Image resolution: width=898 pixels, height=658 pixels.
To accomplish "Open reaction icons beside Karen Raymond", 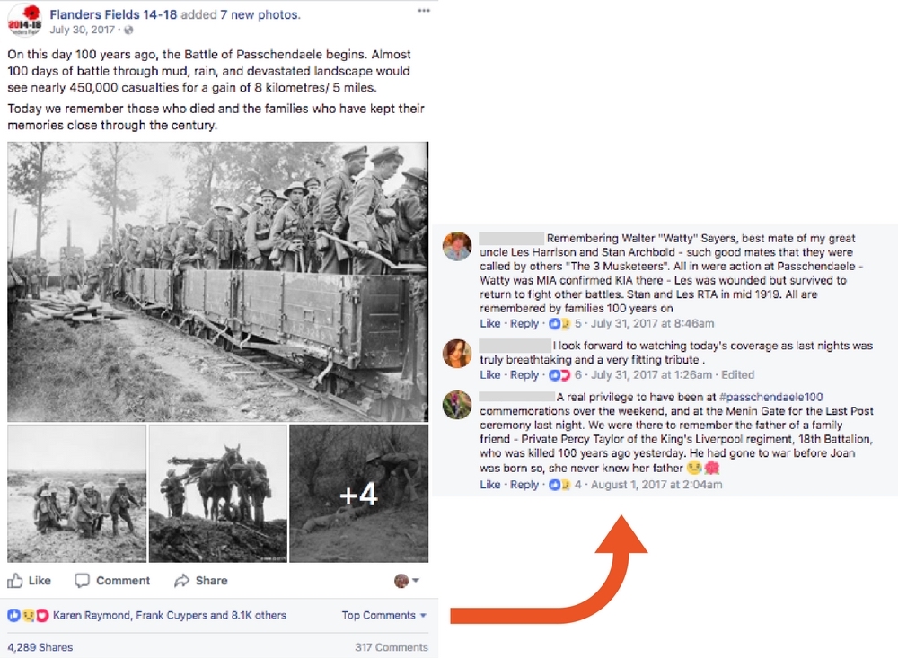I will [x=28, y=616].
